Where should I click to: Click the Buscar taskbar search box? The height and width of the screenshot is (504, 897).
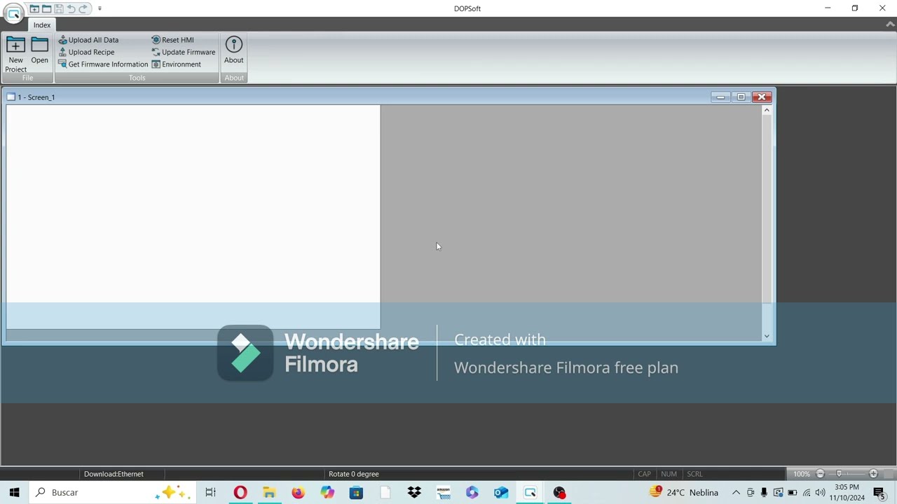[112, 493]
